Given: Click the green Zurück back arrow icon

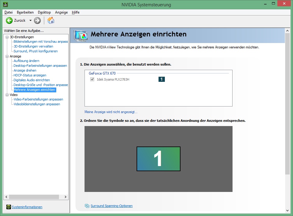Looking at the screenshot, I should tap(9, 20).
